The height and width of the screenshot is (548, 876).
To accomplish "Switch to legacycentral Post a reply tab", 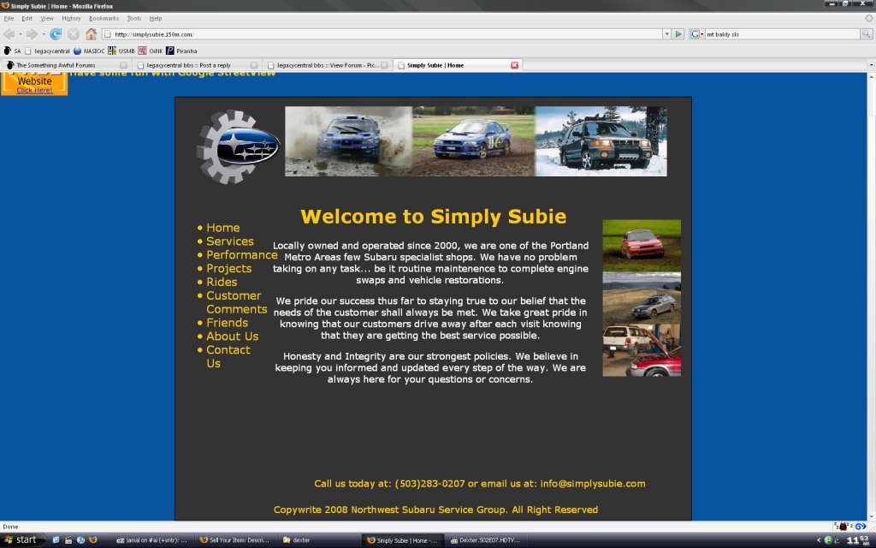I will (x=197, y=65).
